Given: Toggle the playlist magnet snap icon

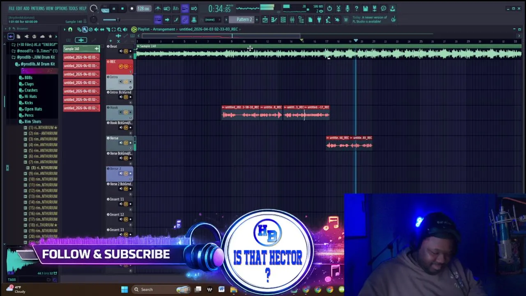Looking at the screenshot, I should tap(70, 29).
